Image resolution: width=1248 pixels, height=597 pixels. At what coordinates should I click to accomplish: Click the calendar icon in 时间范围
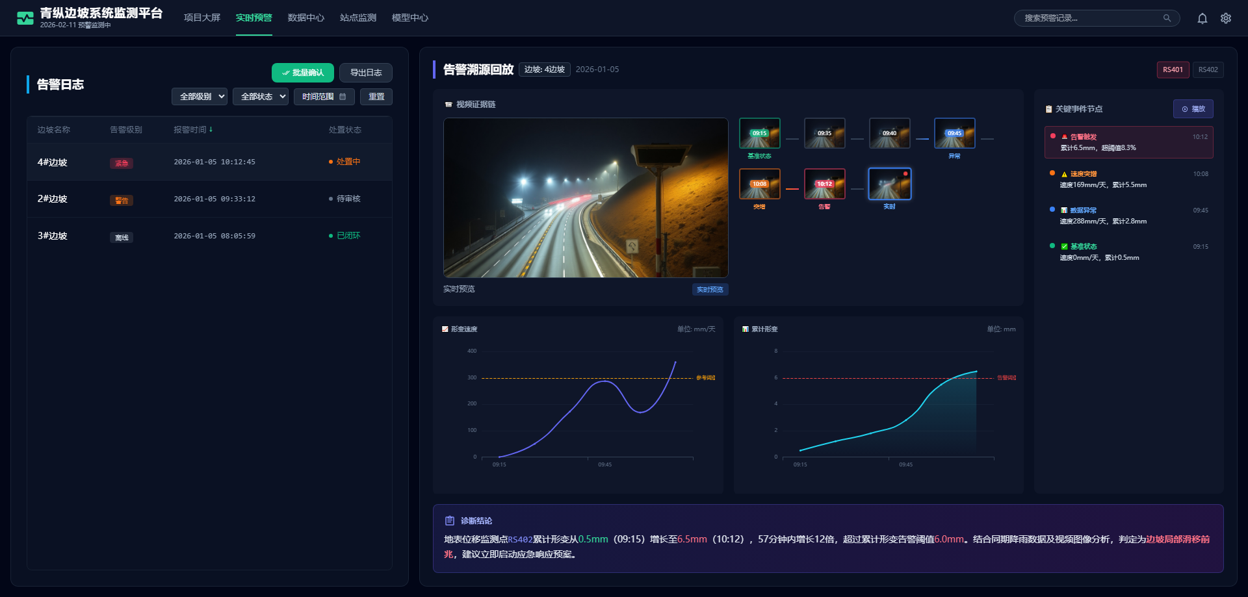(343, 97)
